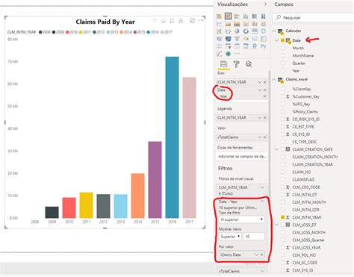
Task: Choose the scatter chart visualization
Action: pyautogui.click(x=228, y=31)
